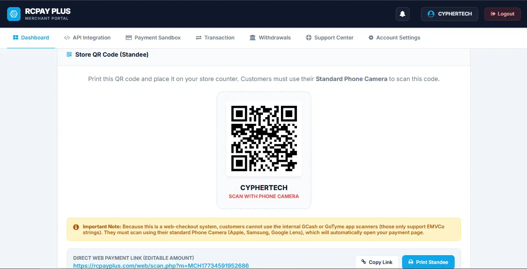Viewport: 527px width, 269px height.
Task: Open the API Integration tab
Action: tap(87, 38)
